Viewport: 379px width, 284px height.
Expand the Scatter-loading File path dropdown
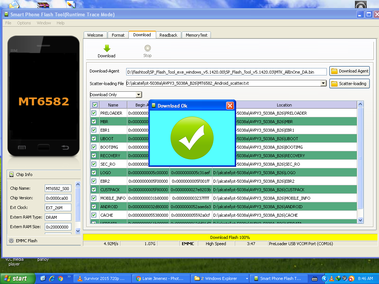click(323, 84)
